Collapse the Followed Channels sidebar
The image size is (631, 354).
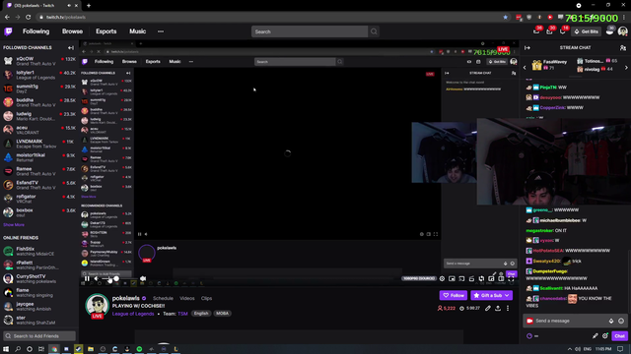(x=71, y=48)
